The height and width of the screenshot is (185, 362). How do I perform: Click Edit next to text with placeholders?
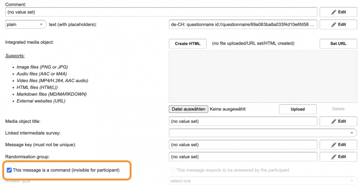pos(338,24)
